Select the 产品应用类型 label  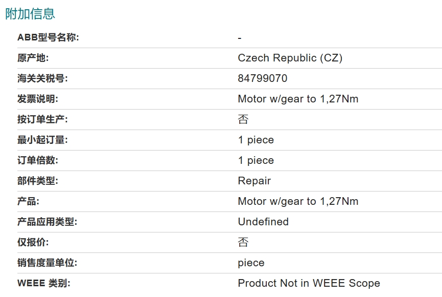[48, 222]
